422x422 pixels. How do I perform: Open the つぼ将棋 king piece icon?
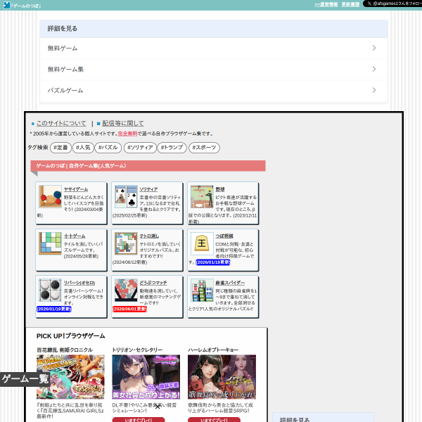pyautogui.click(x=202, y=243)
